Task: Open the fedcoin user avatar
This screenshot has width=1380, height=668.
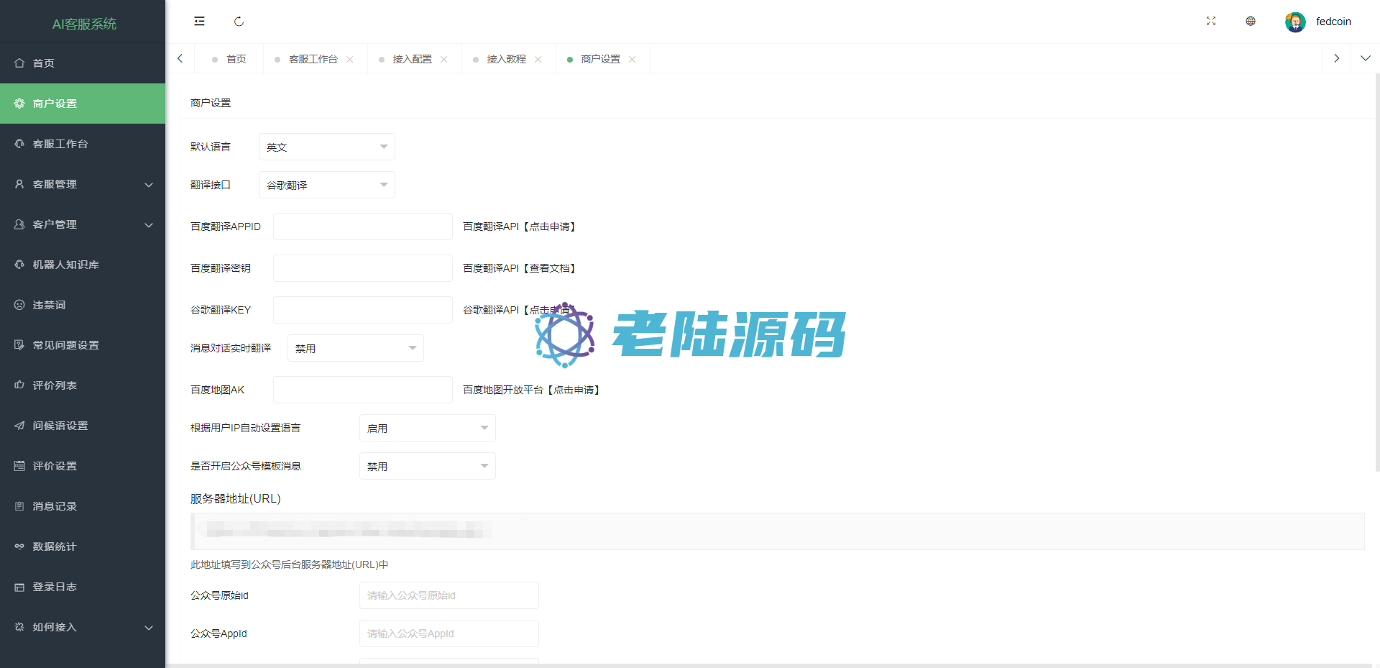Action: (1295, 22)
